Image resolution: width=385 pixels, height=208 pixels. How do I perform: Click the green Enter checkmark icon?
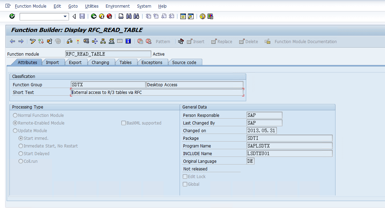pos(12,16)
